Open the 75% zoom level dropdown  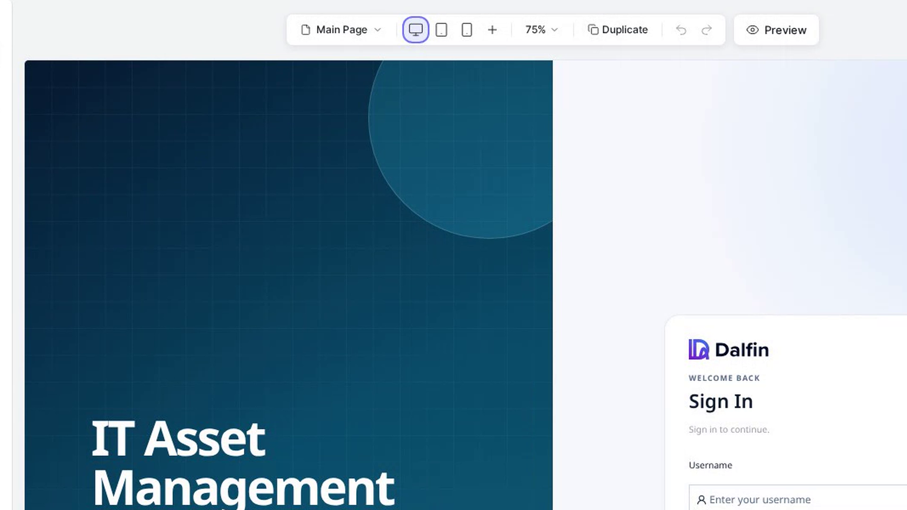point(542,30)
